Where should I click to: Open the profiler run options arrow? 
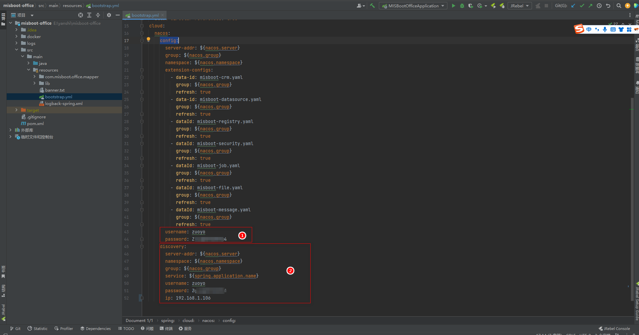[486, 6]
